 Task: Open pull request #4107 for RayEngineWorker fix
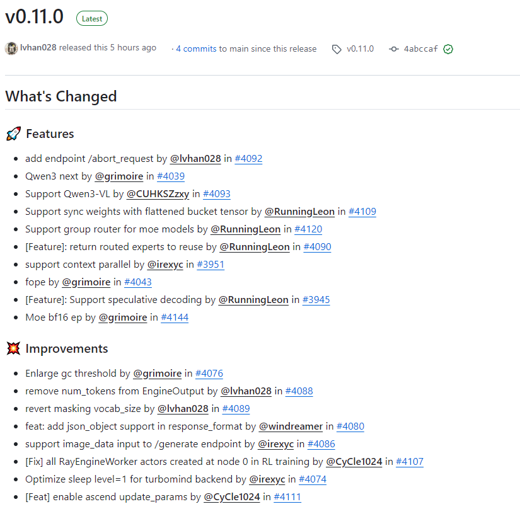pyautogui.click(x=410, y=462)
